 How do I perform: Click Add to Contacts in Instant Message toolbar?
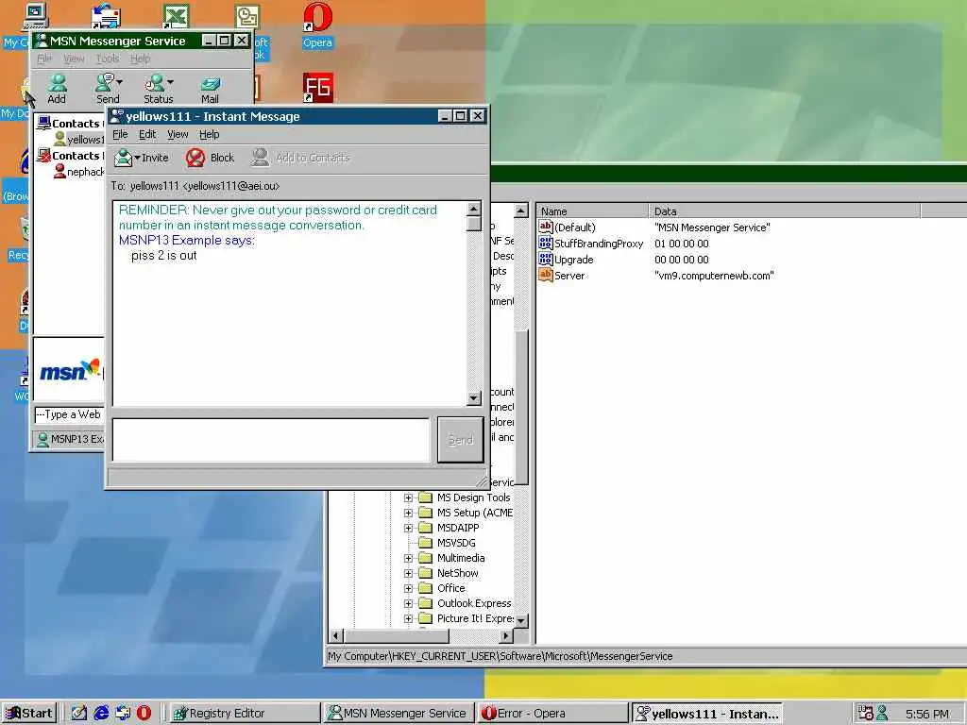300,158
